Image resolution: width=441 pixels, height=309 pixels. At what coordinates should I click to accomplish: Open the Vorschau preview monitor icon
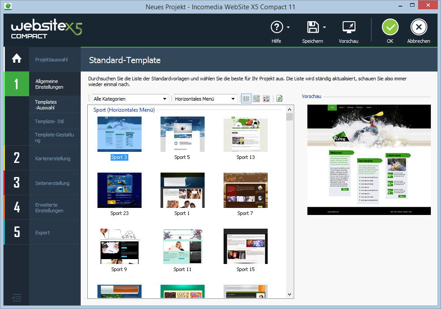[x=349, y=27]
